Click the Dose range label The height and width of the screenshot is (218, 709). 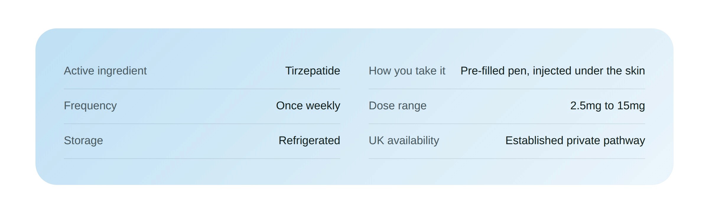pos(397,106)
